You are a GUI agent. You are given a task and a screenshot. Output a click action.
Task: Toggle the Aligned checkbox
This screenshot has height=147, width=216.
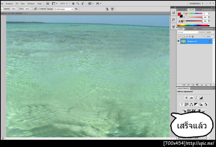point(39,9)
